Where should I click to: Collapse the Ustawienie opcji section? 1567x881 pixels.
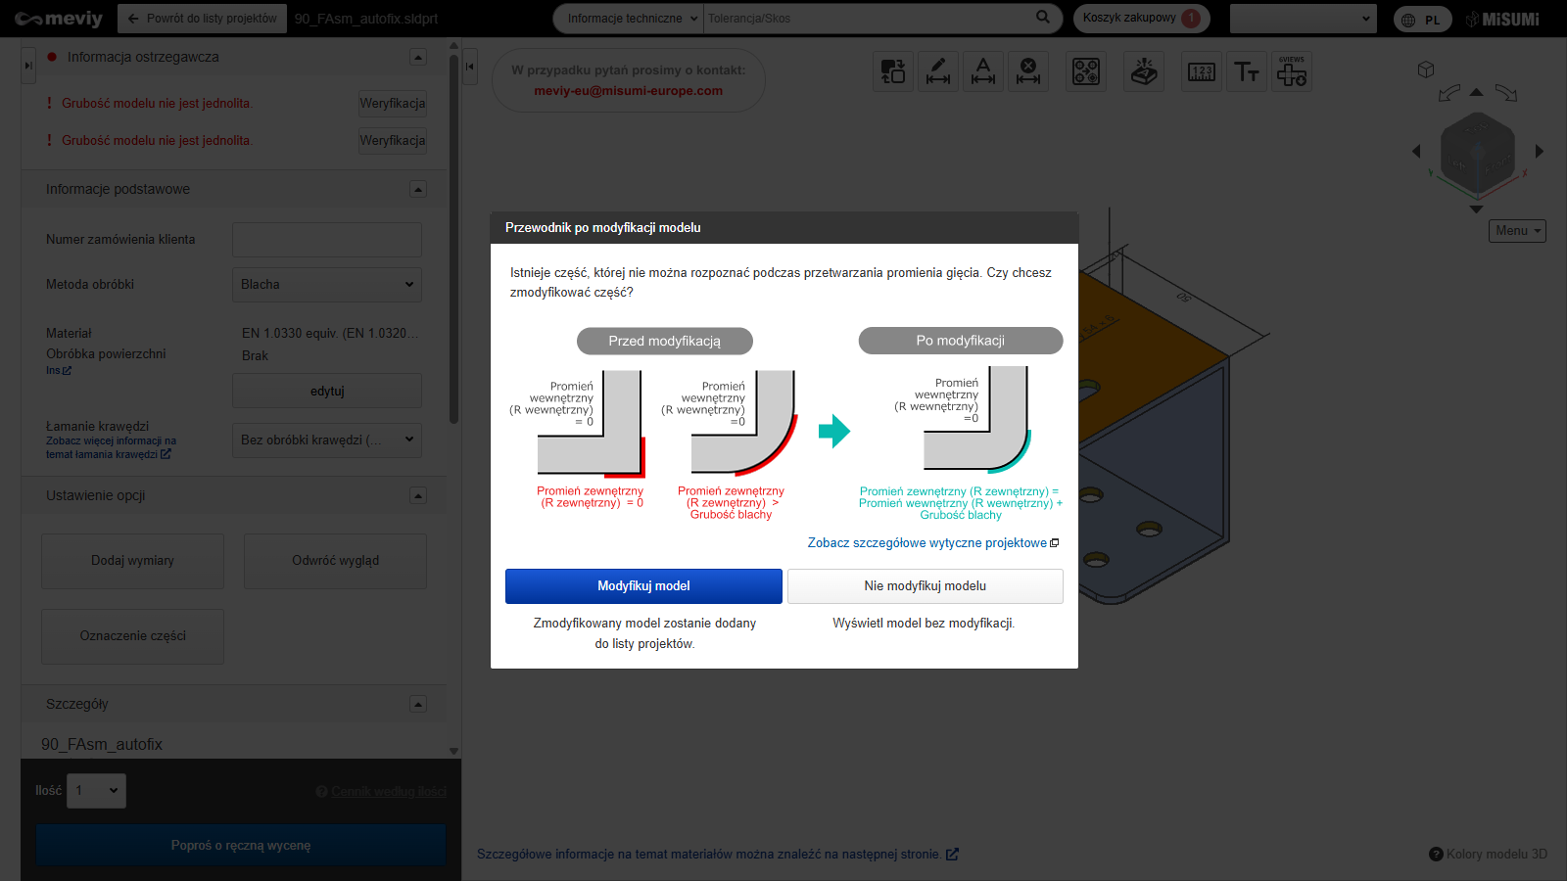418,496
